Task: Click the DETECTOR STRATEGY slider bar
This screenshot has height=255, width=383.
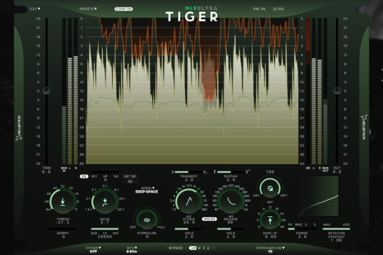Action: tap(337, 229)
